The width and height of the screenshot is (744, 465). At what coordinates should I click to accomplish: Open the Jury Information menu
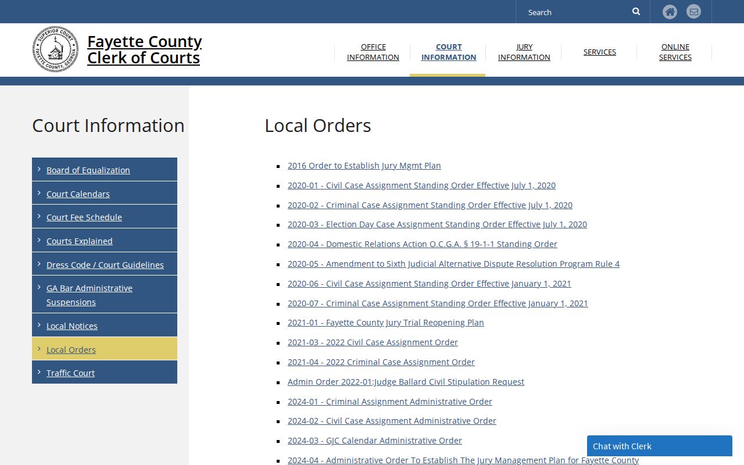coord(524,52)
